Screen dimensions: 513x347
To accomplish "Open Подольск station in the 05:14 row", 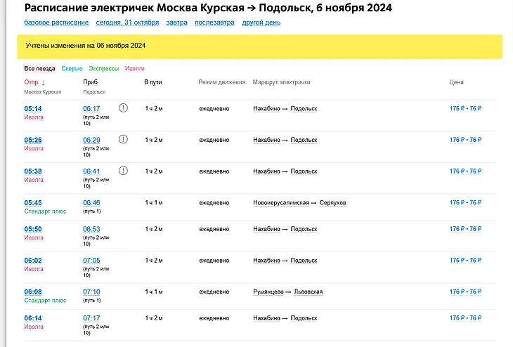I will [304, 109].
